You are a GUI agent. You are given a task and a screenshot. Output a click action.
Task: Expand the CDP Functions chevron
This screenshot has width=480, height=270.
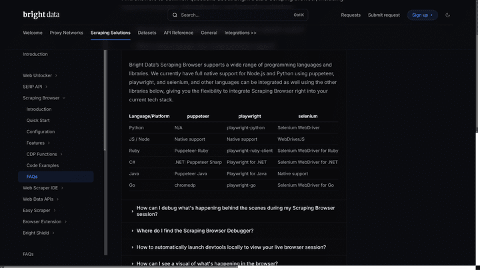pos(61,154)
